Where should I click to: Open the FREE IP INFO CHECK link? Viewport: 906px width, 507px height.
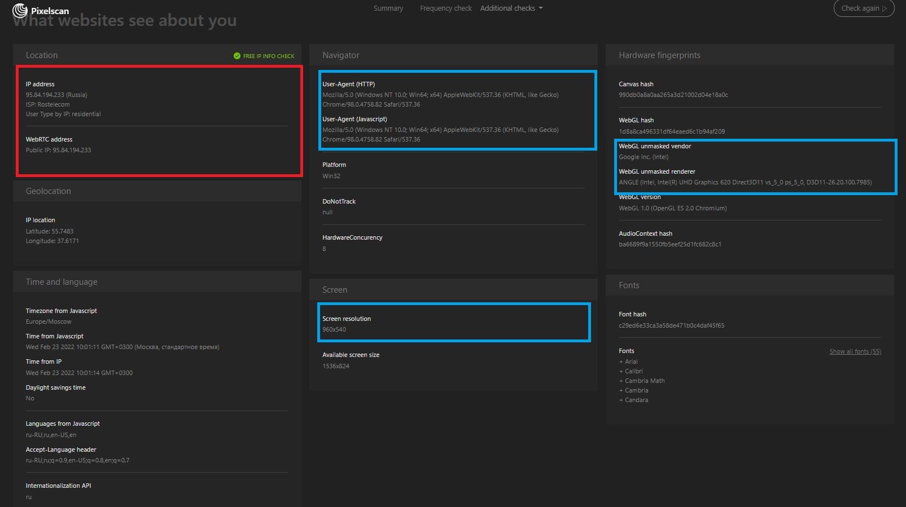[x=268, y=56]
